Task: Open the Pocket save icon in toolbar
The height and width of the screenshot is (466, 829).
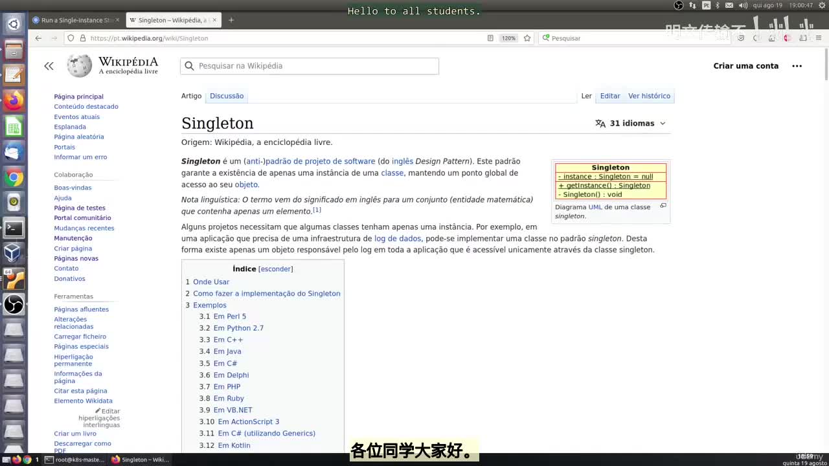Action: click(x=741, y=38)
